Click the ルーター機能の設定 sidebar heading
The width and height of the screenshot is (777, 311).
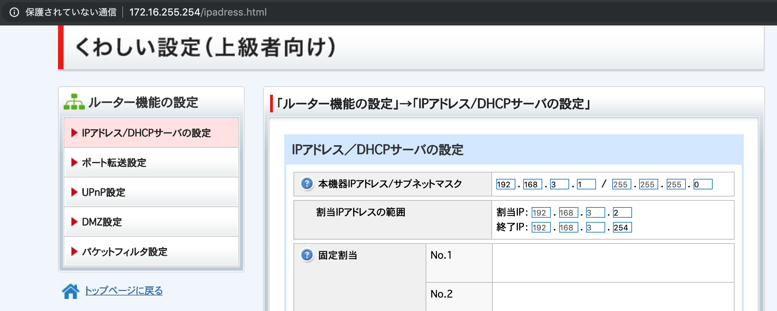tap(143, 102)
